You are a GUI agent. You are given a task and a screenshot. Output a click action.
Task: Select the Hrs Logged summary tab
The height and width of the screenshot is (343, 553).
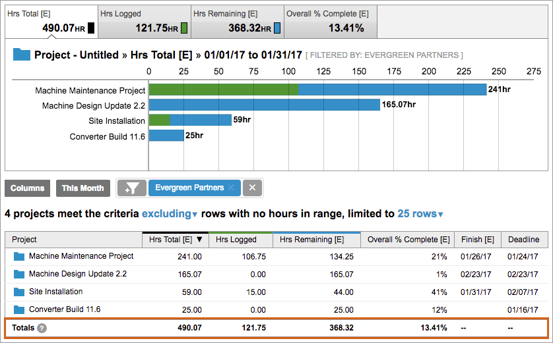click(x=145, y=22)
